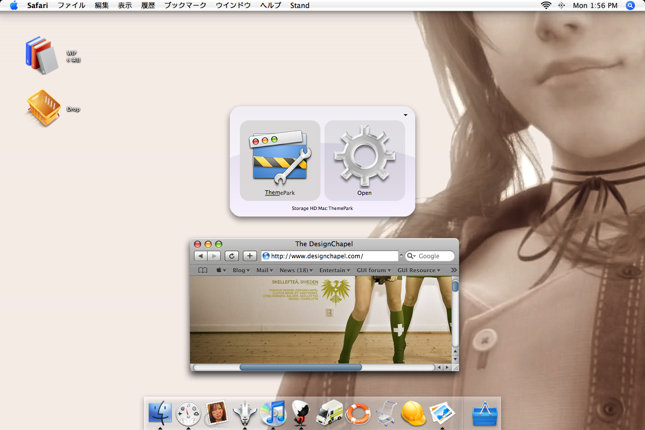
Task: Expand the Entertain bookmarks dropdown
Action: pos(335,270)
